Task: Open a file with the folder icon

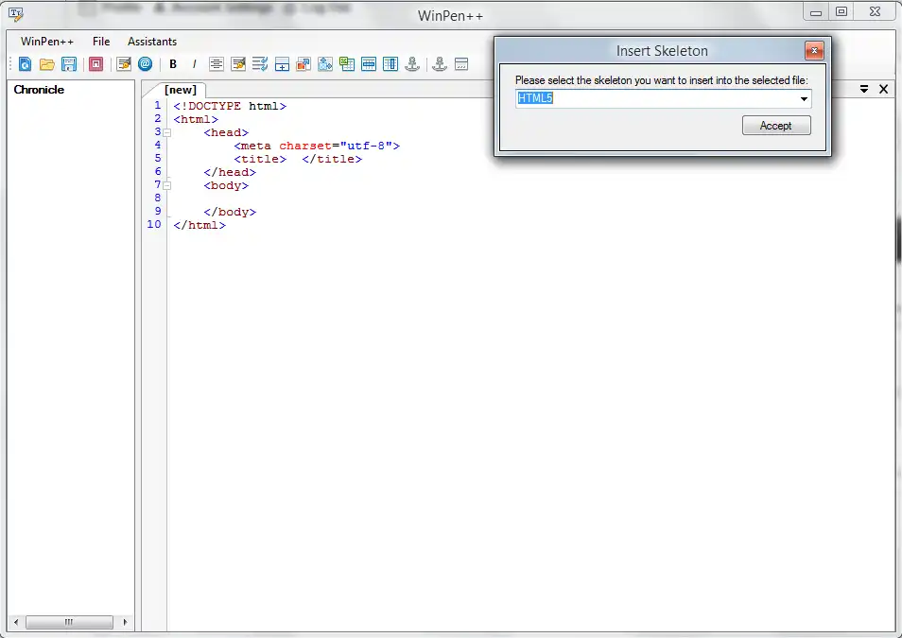Action: (x=46, y=64)
